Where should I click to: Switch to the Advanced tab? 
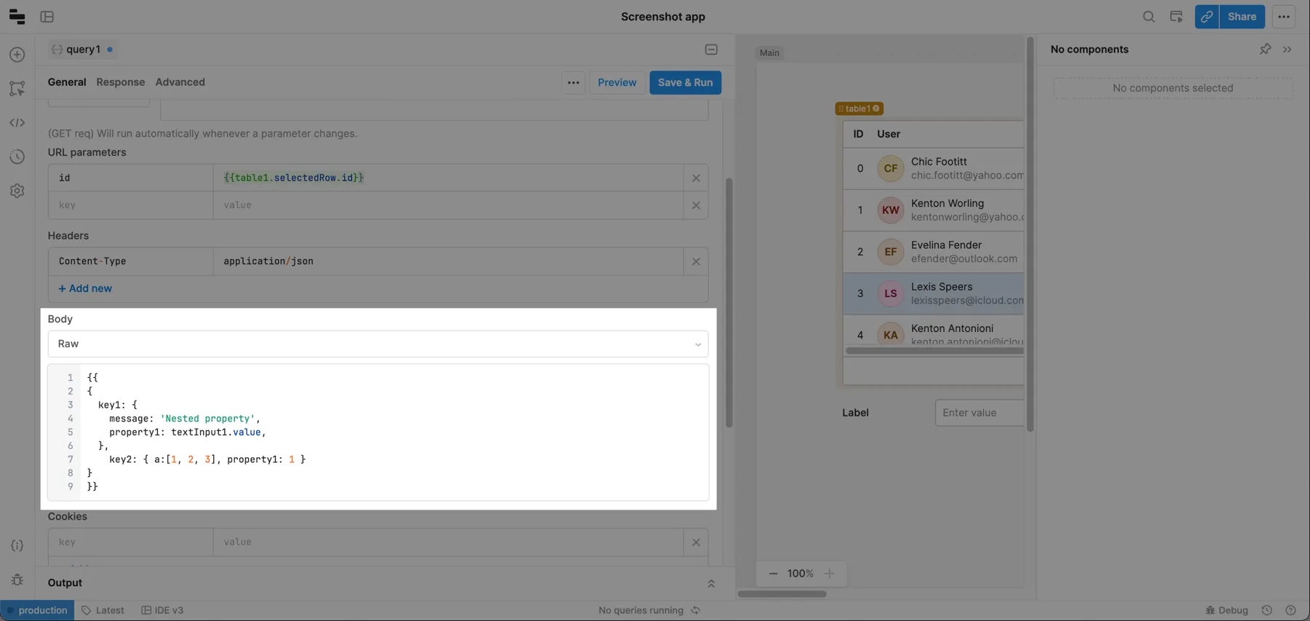pos(180,82)
